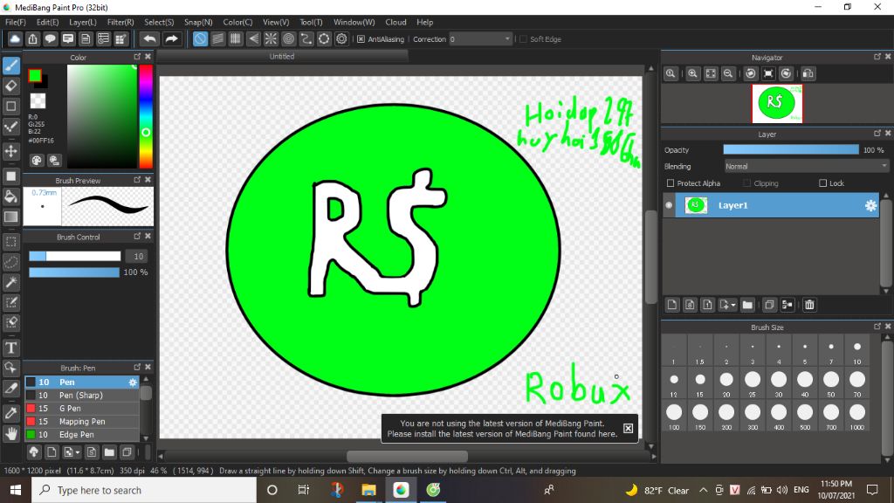
Task: Adjust the layer Opacity slider
Action: pyautogui.click(x=791, y=150)
